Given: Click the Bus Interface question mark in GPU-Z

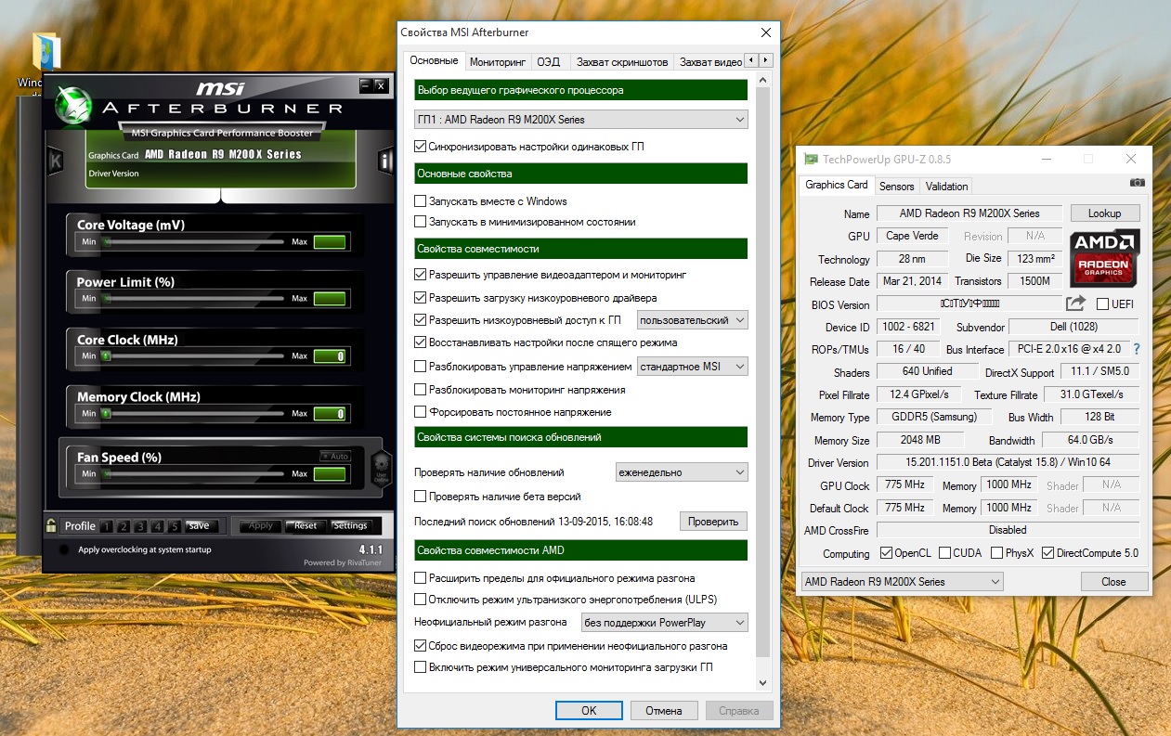Looking at the screenshot, I should (x=1136, y=349).
